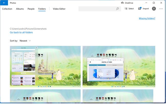Click the search magnifier icon
The width and height of the screenshot is (166, 104).
(117, 9)
